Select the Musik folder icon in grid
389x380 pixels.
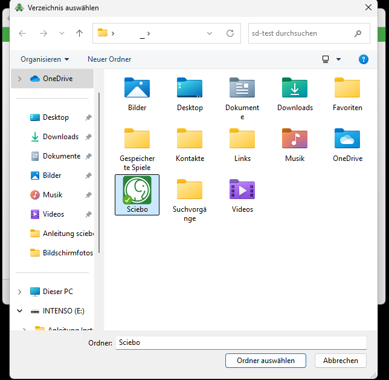point(295,139)
